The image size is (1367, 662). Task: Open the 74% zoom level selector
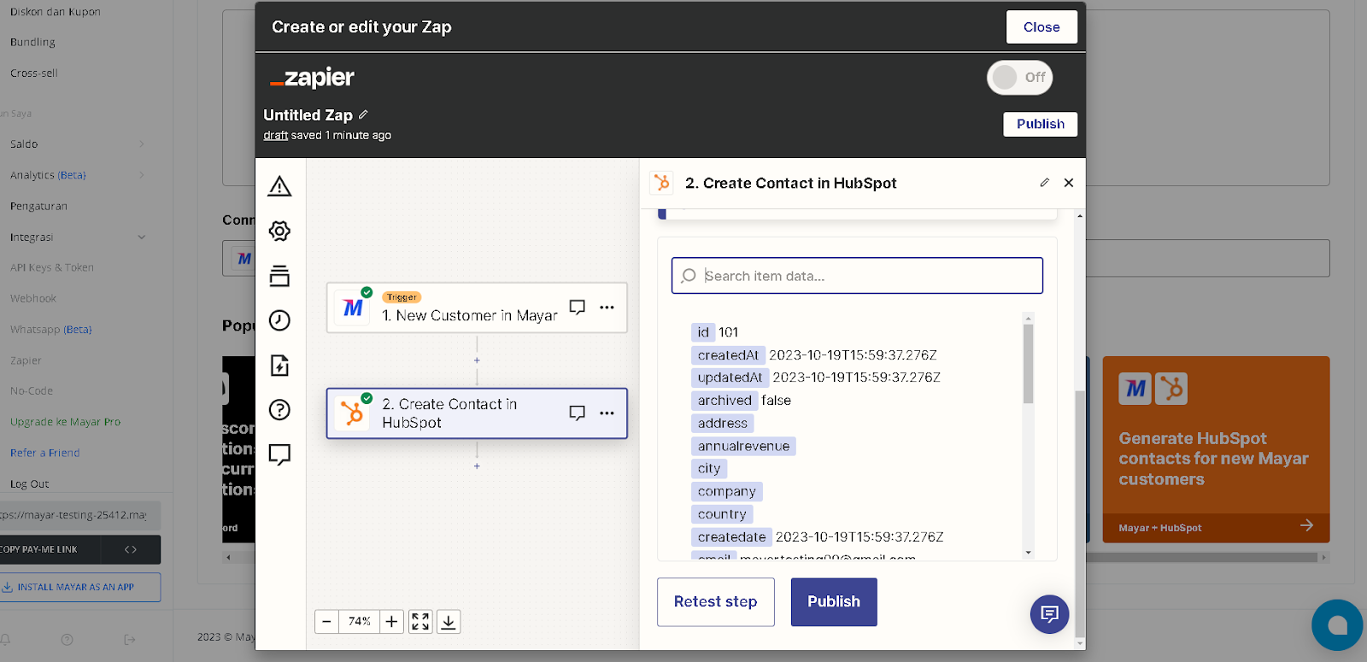(360, 622)
